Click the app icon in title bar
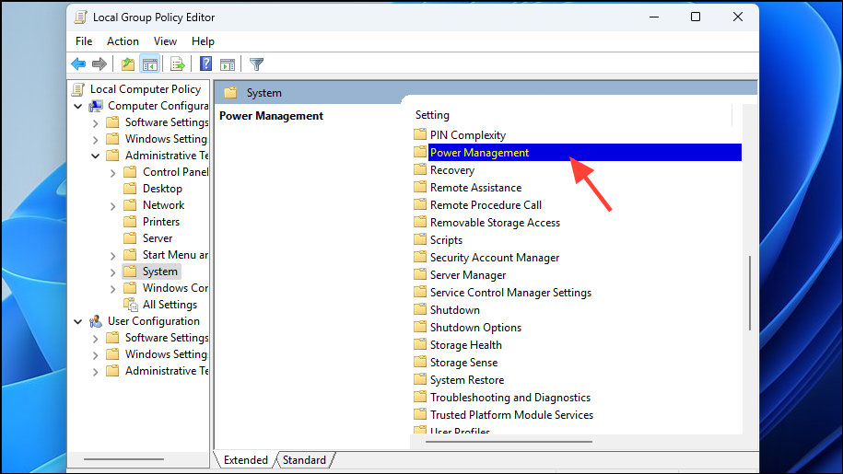This screenshot has width=843, height=474. pos(81,17)
